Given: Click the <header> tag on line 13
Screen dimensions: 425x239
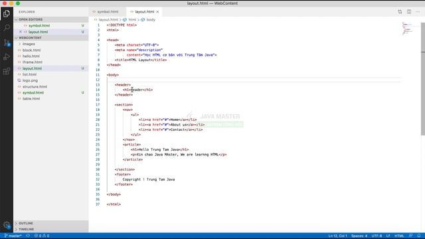Looking at the screenshot, I should (122, 85).
